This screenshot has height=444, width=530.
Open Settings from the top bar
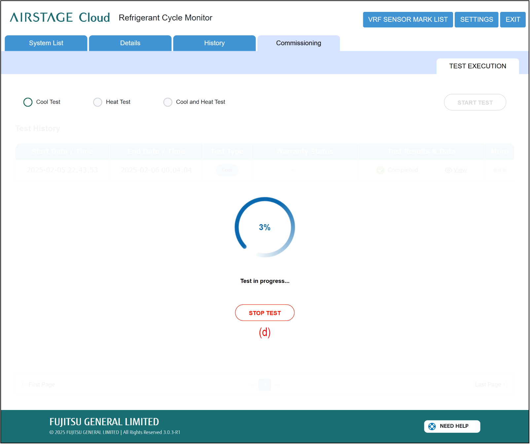coord(476,19)
